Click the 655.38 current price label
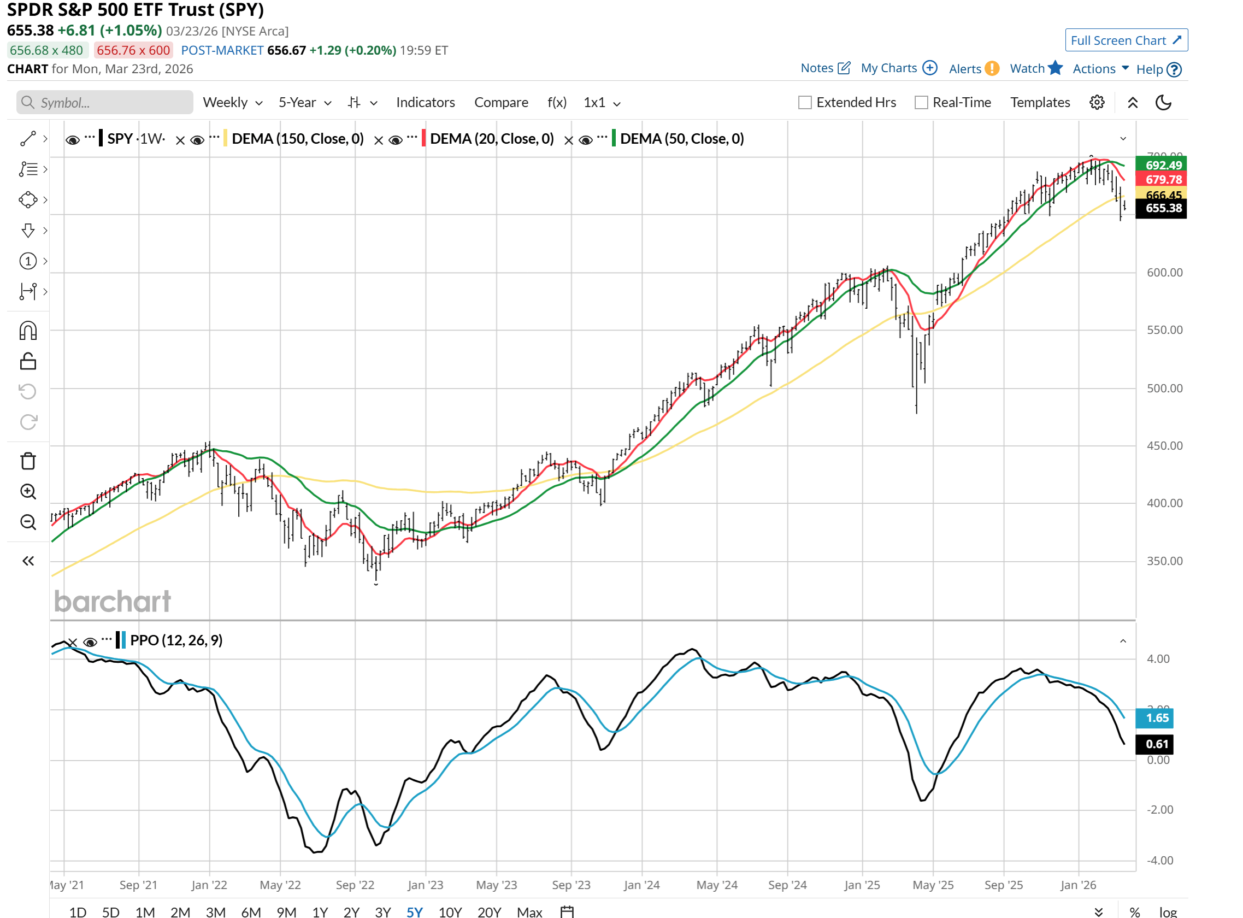Screen dimensions: 1243x918 click(1160, 208)
